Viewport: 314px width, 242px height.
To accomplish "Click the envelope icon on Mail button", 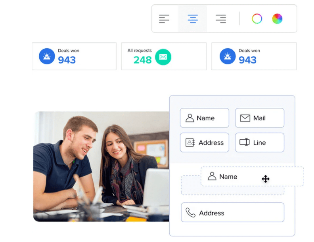I will (x=245, y=118).
